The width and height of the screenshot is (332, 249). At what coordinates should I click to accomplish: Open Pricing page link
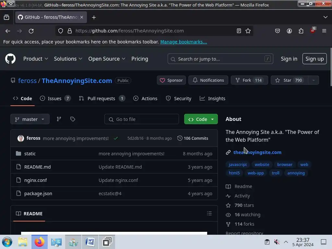point(139,59)
